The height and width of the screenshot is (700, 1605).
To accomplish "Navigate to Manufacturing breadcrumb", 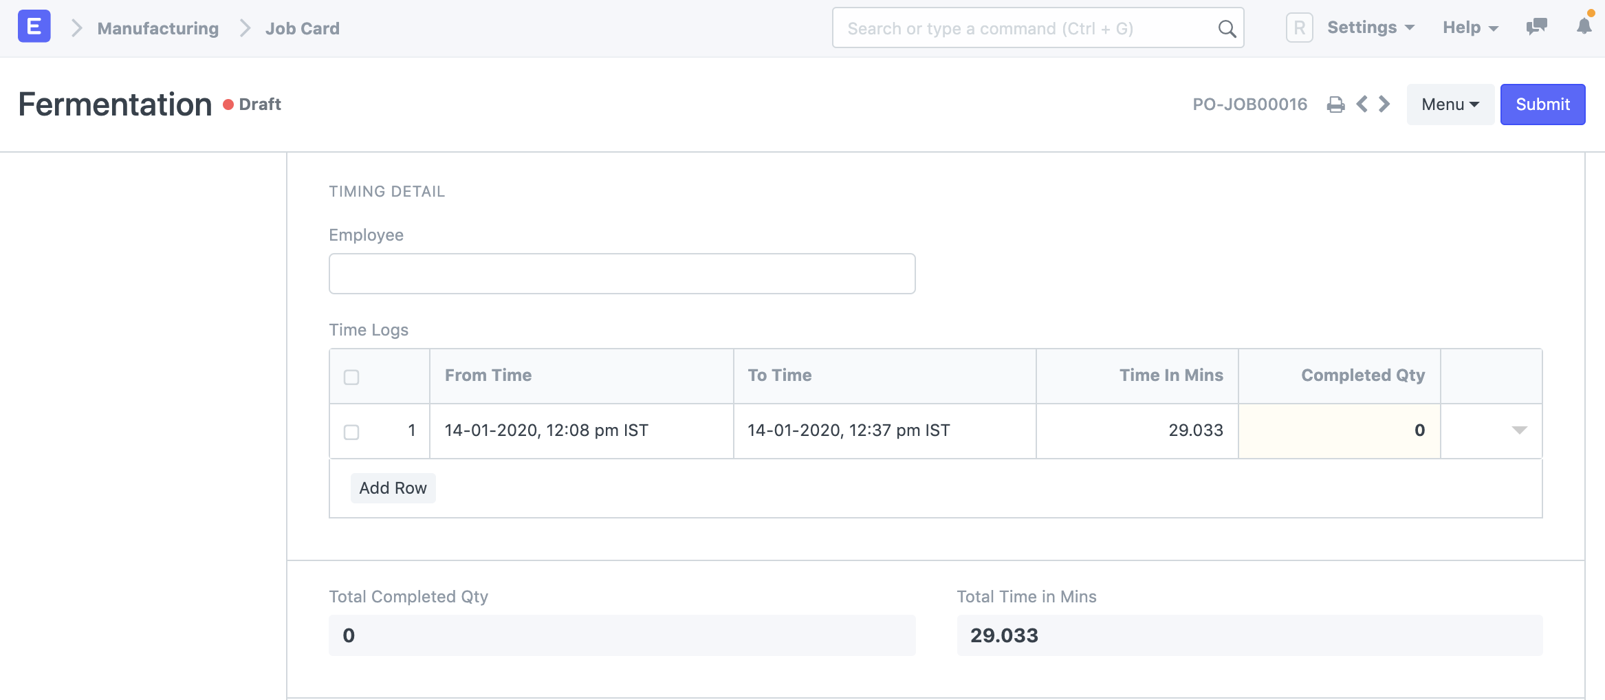I will (x=157, y=28).
